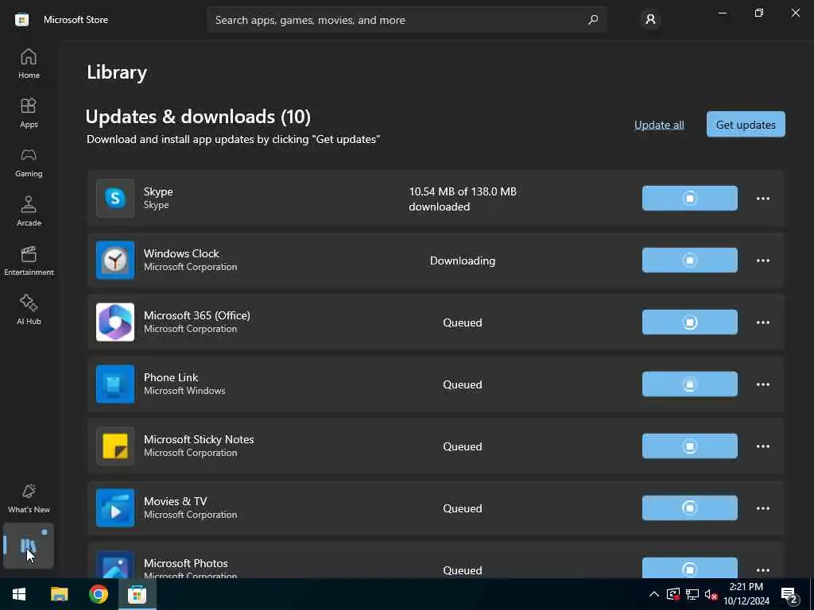
Task: Click the muted volume tray icon
Action: [711, 594]
